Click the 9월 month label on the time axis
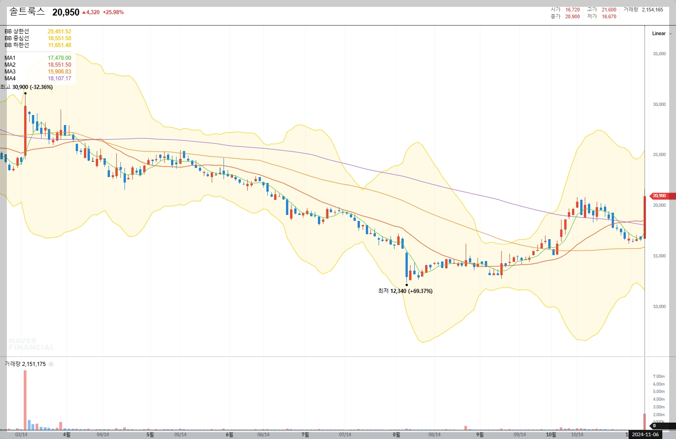The width and height of the screenshot is (676, 439). point(480,435)
